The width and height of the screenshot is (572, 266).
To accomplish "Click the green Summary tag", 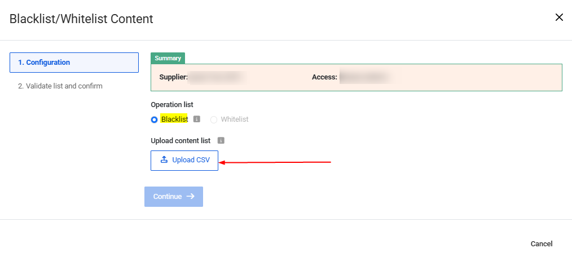I will point(168,58).
